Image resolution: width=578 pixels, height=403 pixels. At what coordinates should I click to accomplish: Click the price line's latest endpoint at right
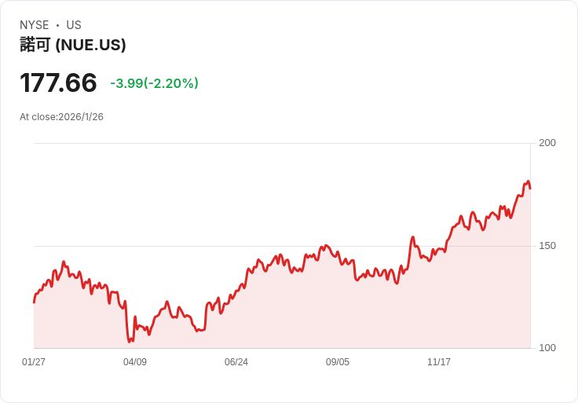click(x=530, y=188)
